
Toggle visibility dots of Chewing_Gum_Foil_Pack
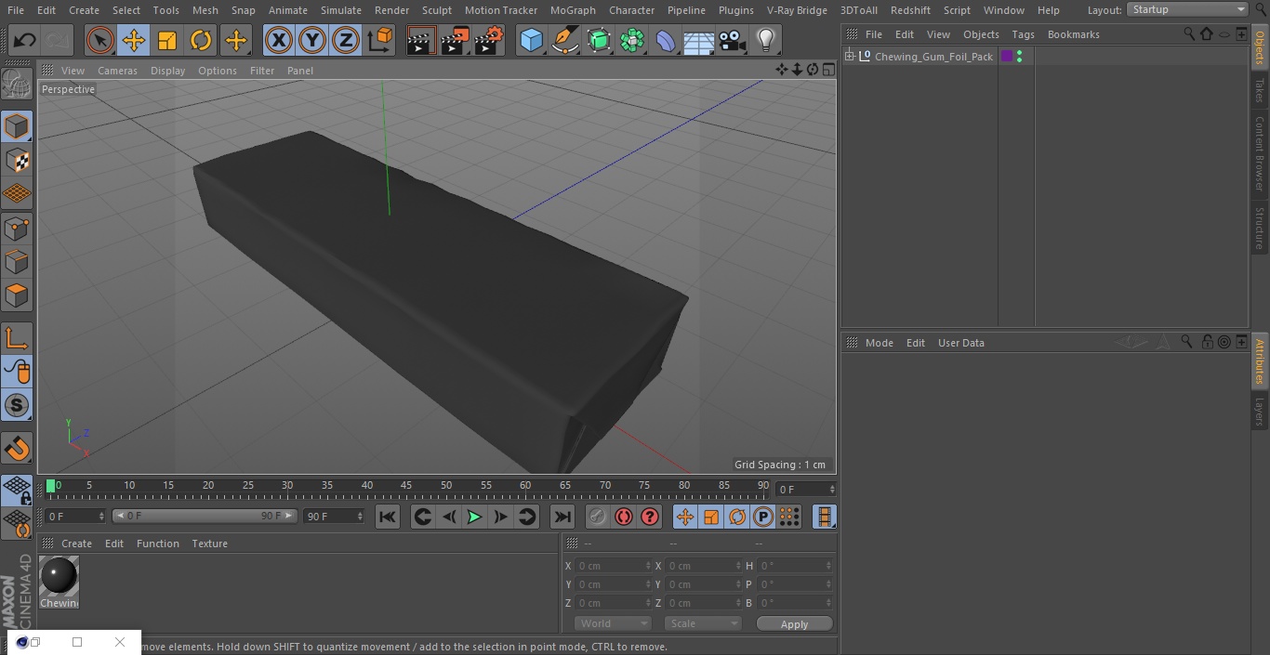pos(1020,57)
